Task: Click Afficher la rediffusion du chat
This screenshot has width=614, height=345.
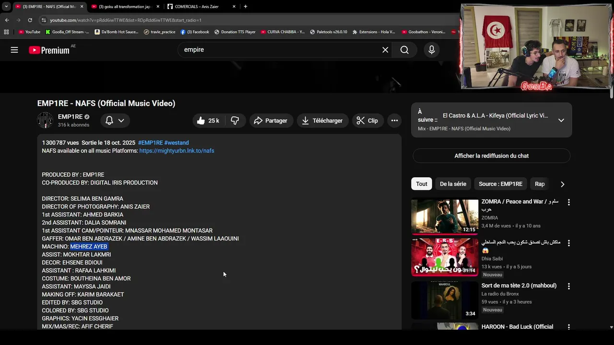Action: (x=492, y=156)
